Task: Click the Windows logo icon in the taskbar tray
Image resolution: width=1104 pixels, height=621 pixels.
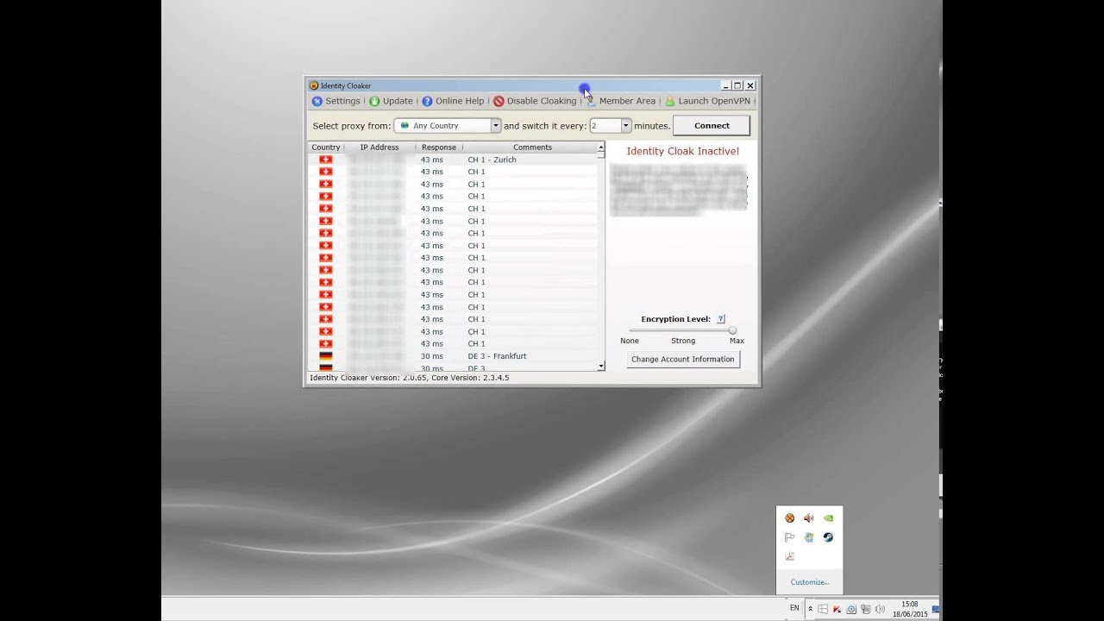Action: click(x=823, y=609)
